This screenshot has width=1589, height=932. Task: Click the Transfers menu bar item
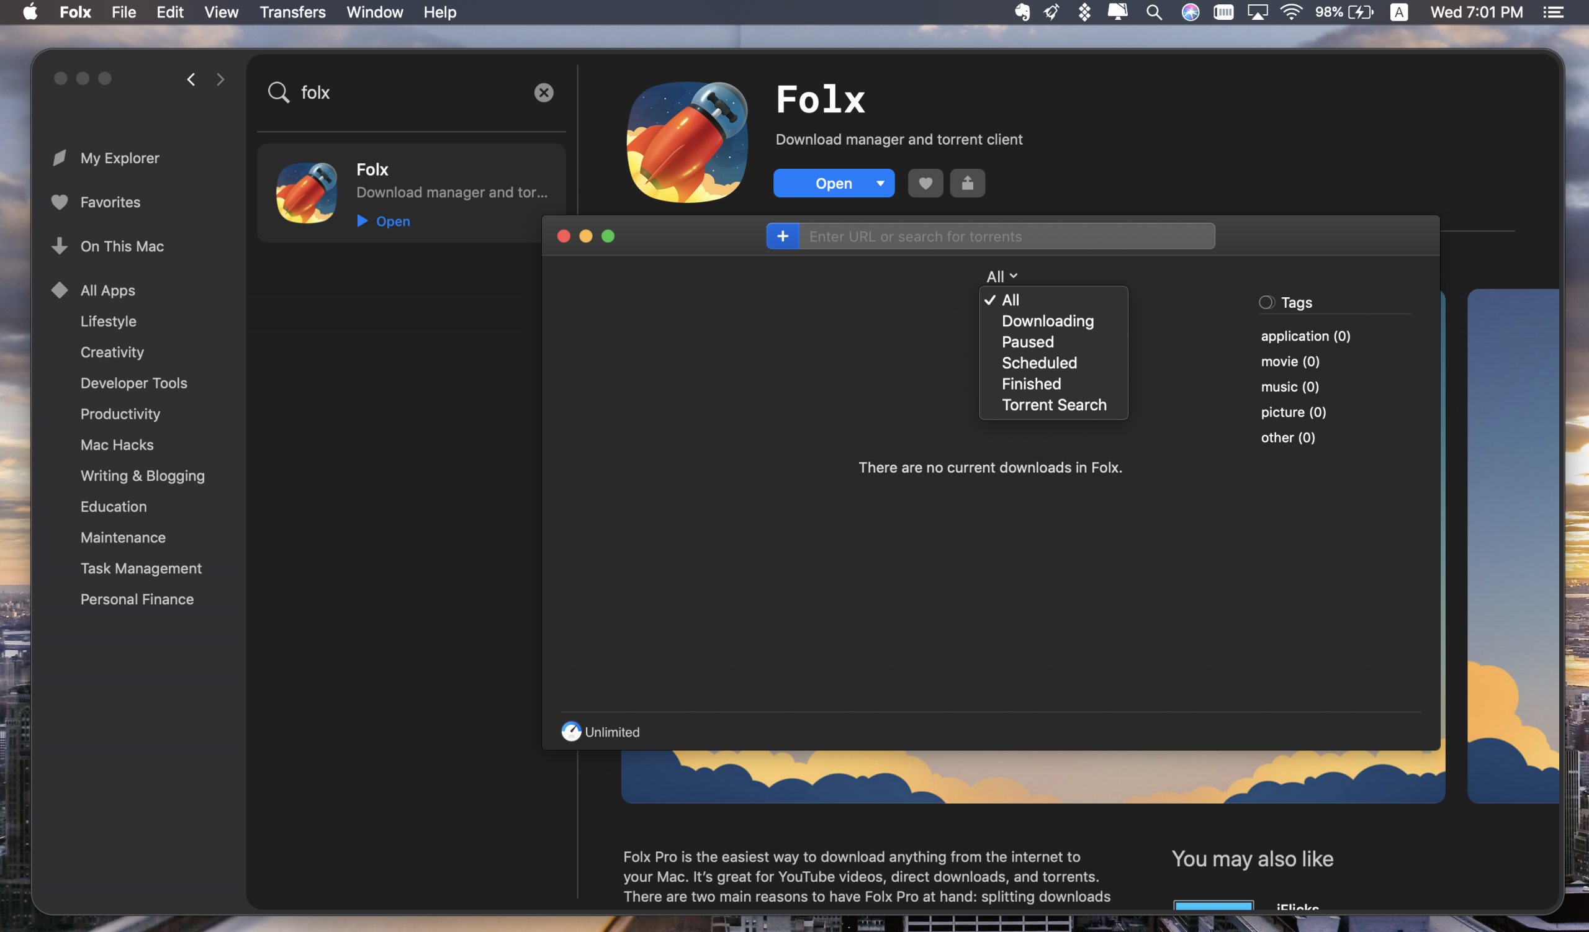(x=293, y=12)
